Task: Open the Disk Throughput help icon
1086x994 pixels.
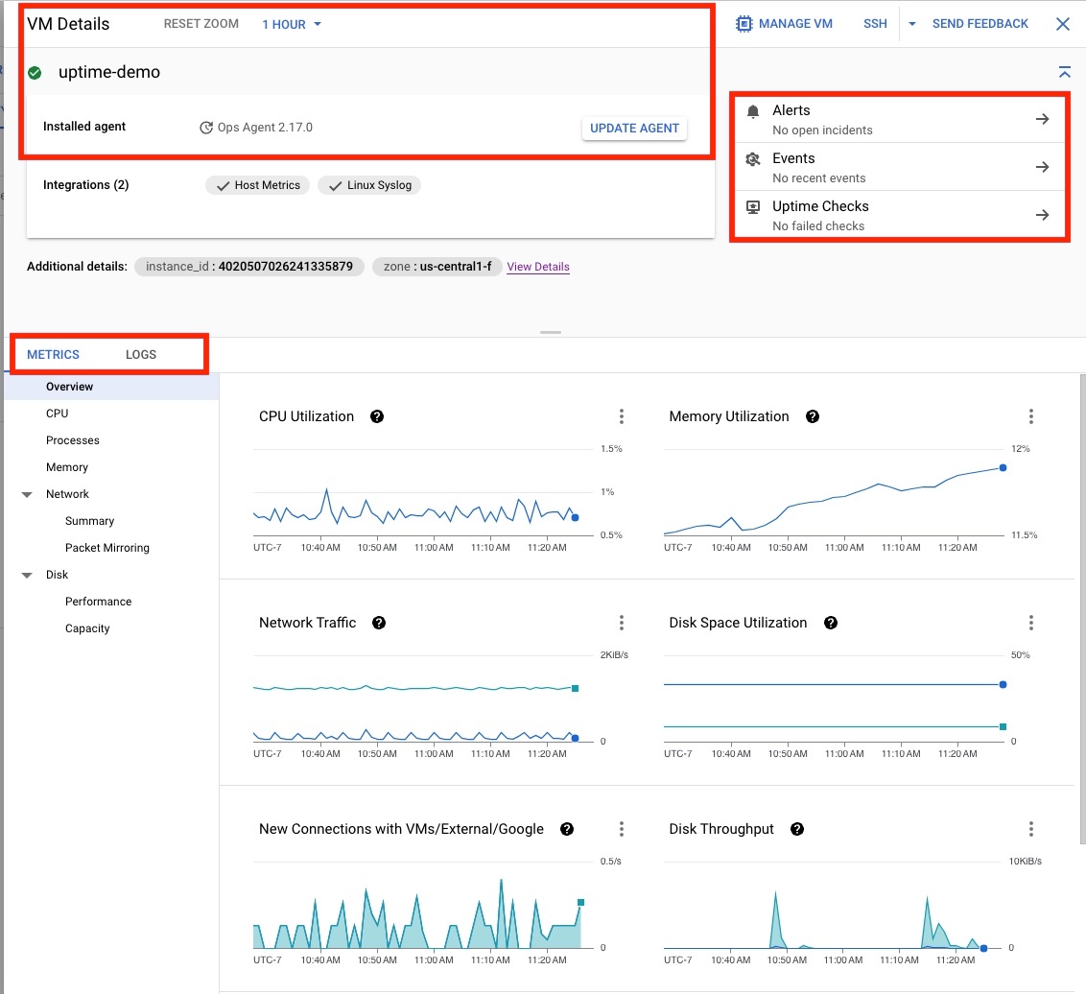Action: 797,829
